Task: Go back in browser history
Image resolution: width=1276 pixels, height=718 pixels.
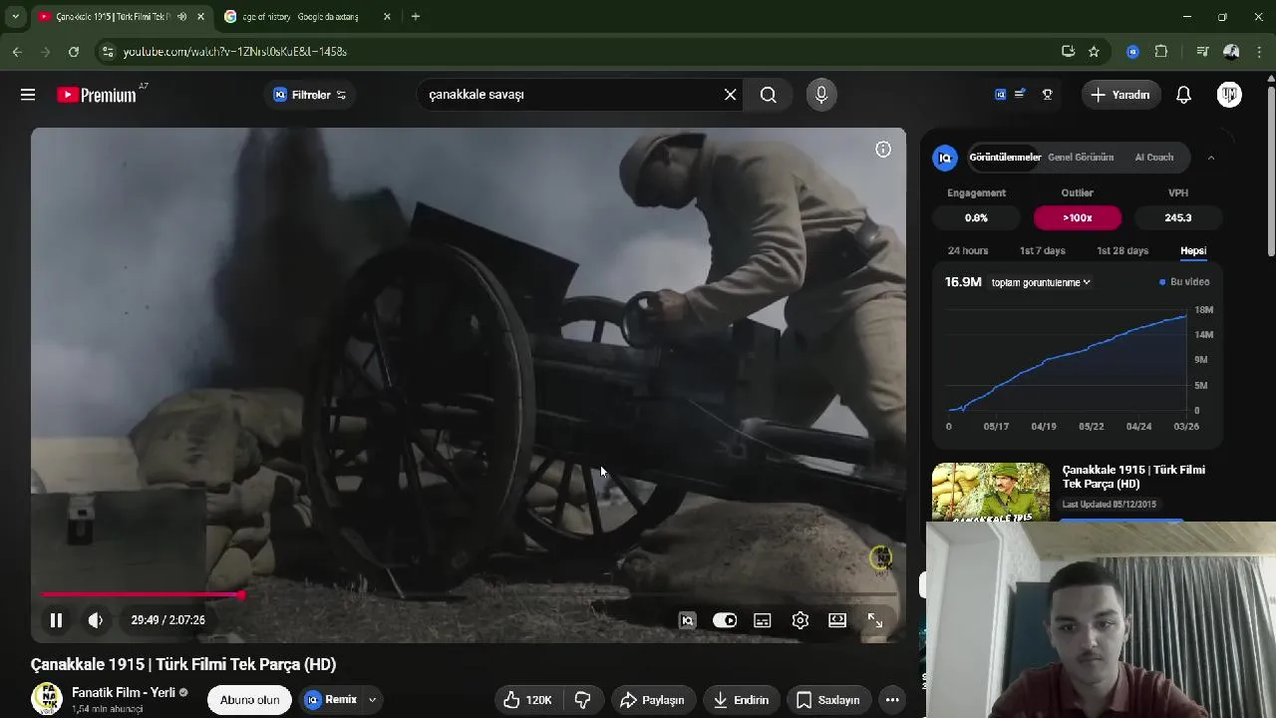Action: point(17,51)
